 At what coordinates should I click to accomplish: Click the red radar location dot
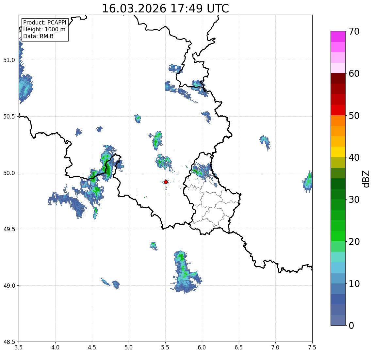pyautogui.click(x=166, y=182)
